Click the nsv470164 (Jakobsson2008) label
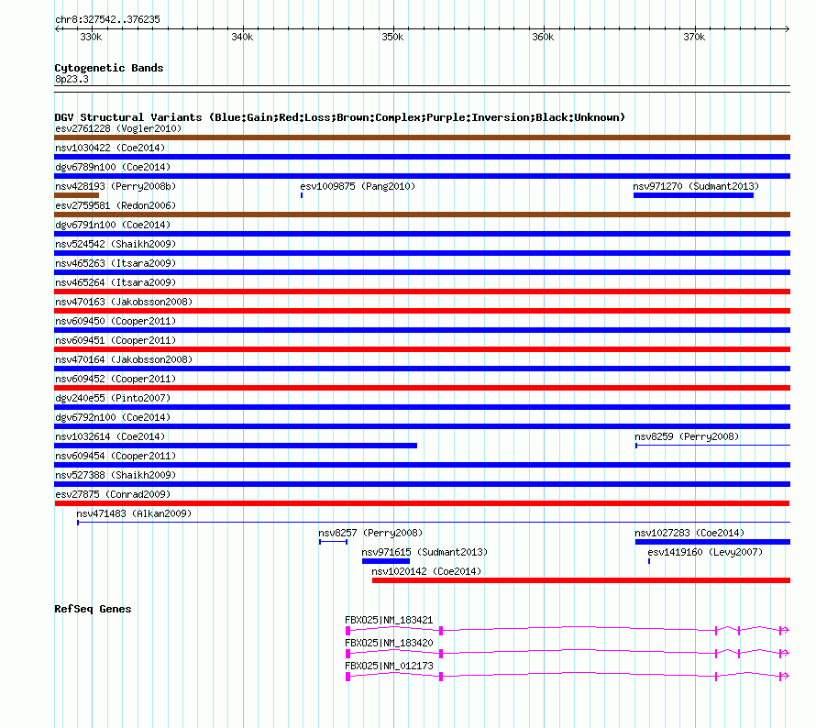Screen dimensions: 816x728 click(124, 359)
